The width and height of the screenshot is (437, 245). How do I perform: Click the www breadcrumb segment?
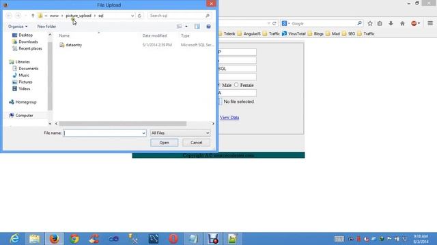54,16
